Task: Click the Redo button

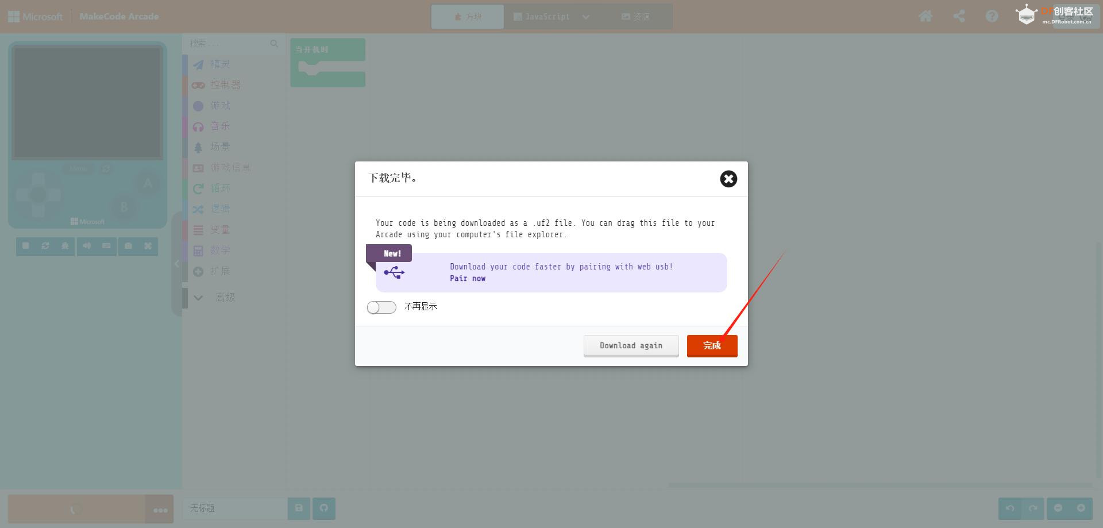Action: click(x=1033, y=508)
